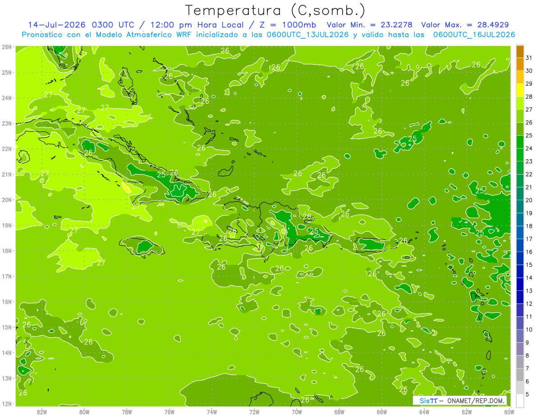541x418 pixels.
Task: Click the "24" label on the color scale
Action: click(529, 148)
